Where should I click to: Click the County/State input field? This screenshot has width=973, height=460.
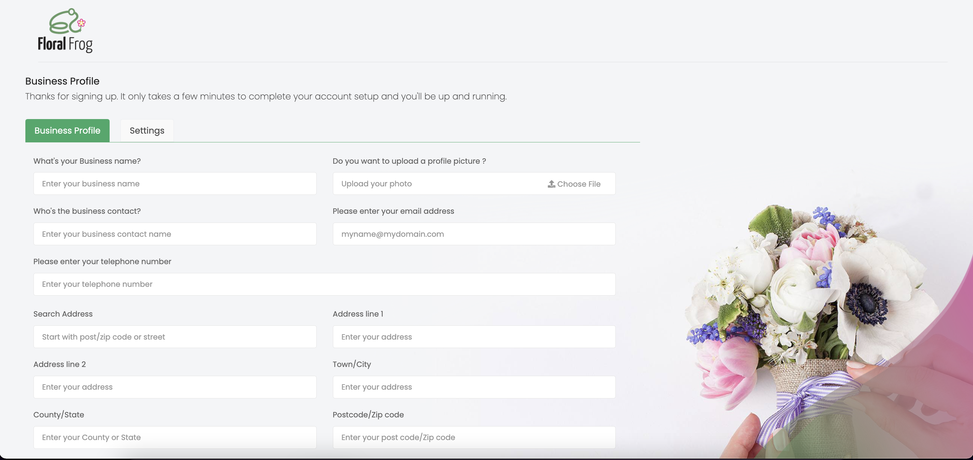click(175, 437)
